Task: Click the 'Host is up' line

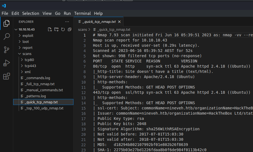Action: pos(146,45)
